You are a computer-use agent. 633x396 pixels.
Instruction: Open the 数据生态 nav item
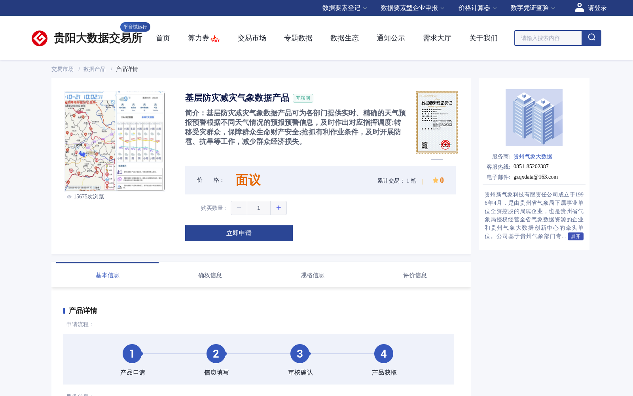(x=345, y=38)
